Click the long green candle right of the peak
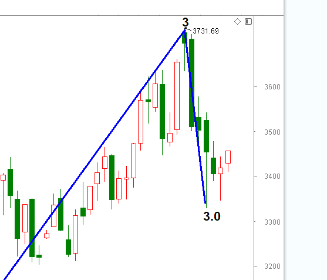The image size is (327, 280). pos(191,83)
